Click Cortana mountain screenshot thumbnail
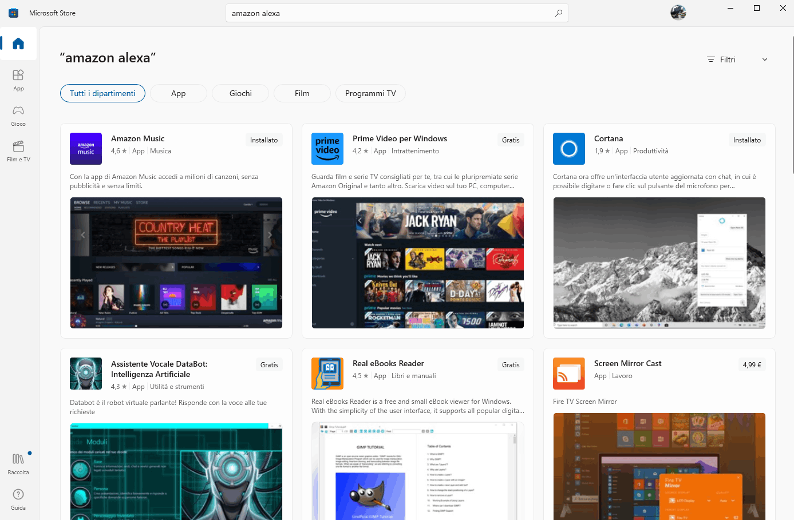The height and width of the screenshot is (520, 794). coord(659,263)
